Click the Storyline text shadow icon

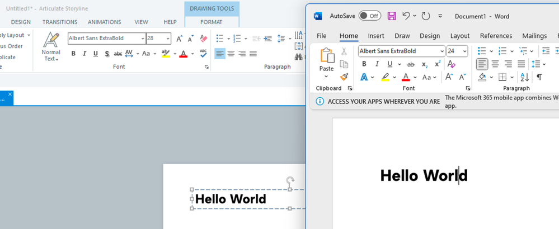106,54
